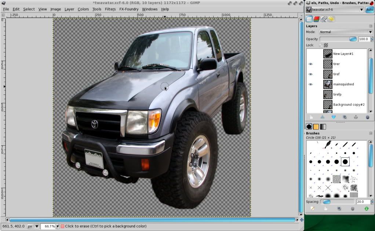Toggle zoom image when window resizes

[x=301, y=15]
